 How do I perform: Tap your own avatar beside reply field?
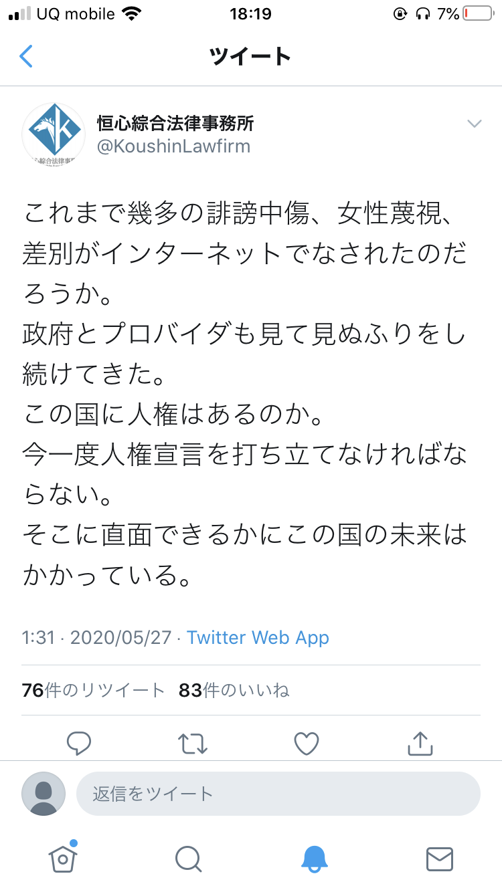(44, 794)
